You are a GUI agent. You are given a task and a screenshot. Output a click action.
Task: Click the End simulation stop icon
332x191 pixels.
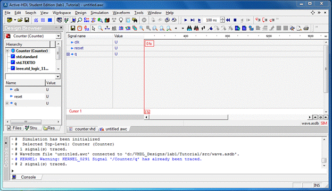pyautogui.click(x=235, y=20)
